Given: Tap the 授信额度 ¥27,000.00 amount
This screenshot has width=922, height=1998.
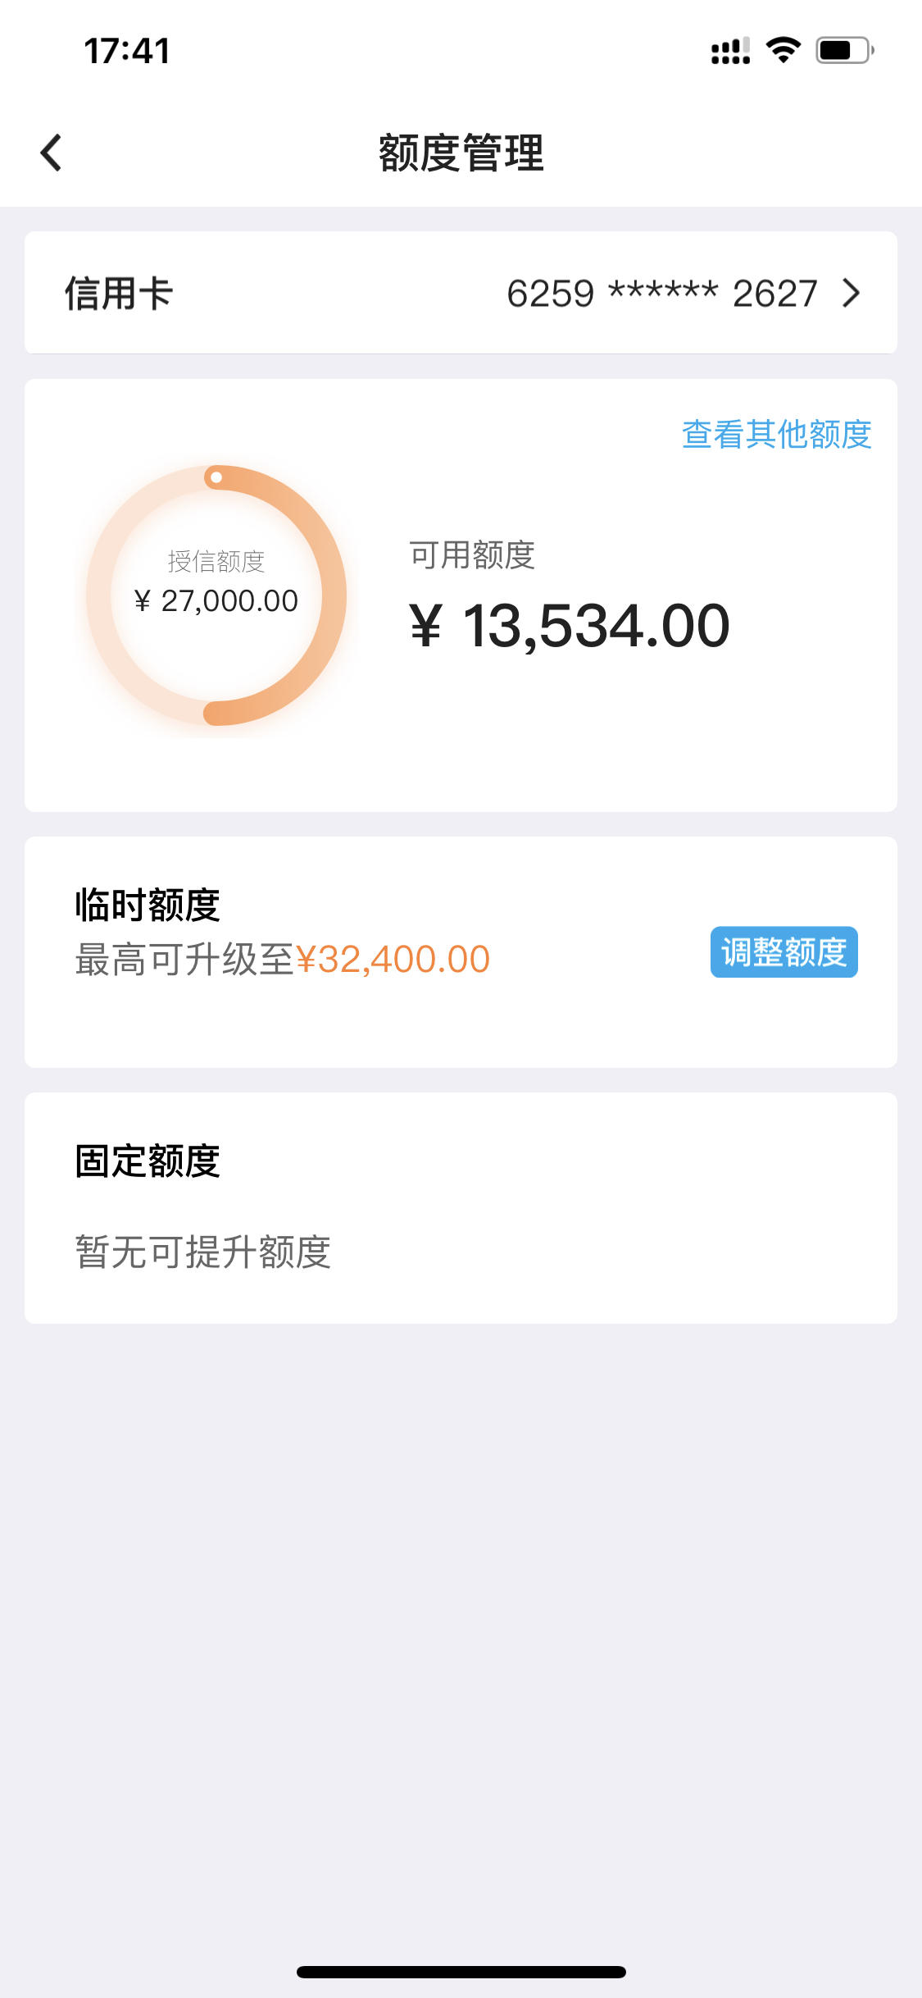Looking at the screenshot, I should 216,601.
